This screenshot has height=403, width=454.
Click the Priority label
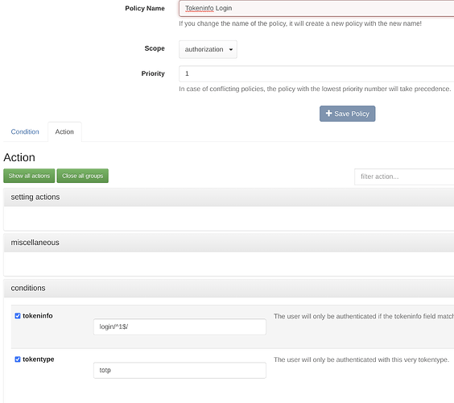153,73
